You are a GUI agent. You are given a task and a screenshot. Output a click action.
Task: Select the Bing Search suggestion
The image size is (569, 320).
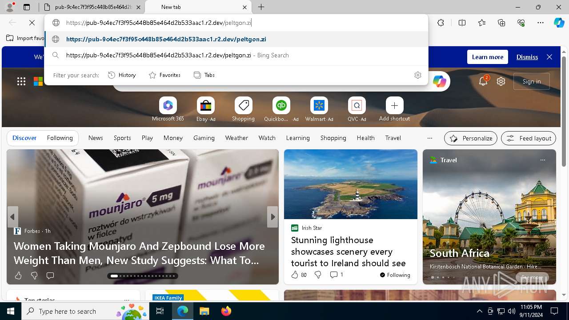tap(236, 55)
